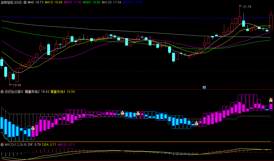Click the DIF: 0.78 value
This screenshot has height=161, width=274.
click(x=35, y=145)
